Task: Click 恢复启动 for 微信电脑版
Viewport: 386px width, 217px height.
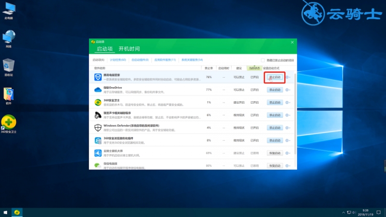Action: [275, 166]
